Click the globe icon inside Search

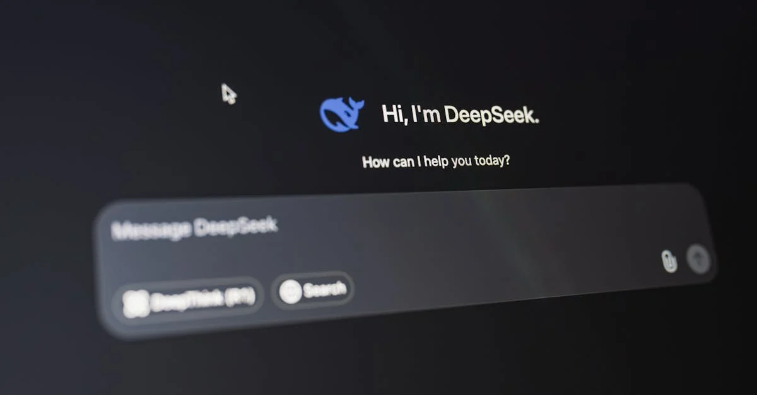[290, 291]
